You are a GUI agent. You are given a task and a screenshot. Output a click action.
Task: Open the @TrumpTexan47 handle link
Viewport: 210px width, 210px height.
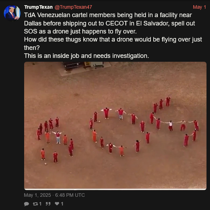[x=73, y=7]
